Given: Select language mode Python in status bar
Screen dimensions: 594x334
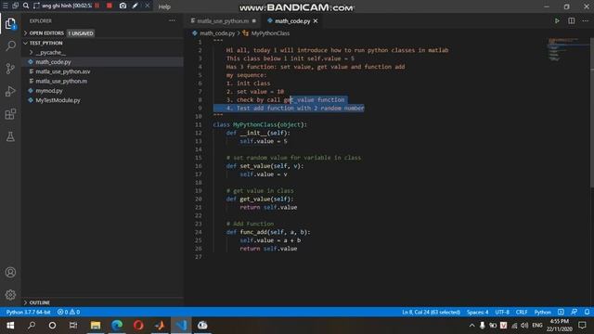Looking at the screenshot, I should [x=542, y=312].
